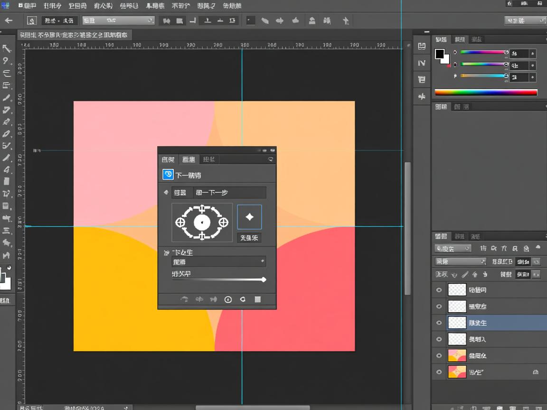Open the workspace dropdown at top right

tap(524, 20)
